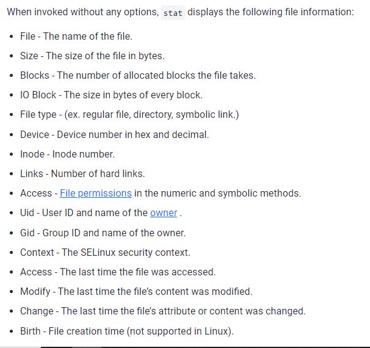Click the 'Birth - File creation time' line
Image resolution: width=370 pixels, height=348 pixels.
point(126,331)
